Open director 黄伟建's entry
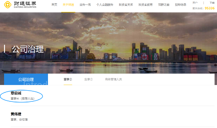Image resolution: width=217 pixels, height=128 pixels. click(x=16, y=114)
